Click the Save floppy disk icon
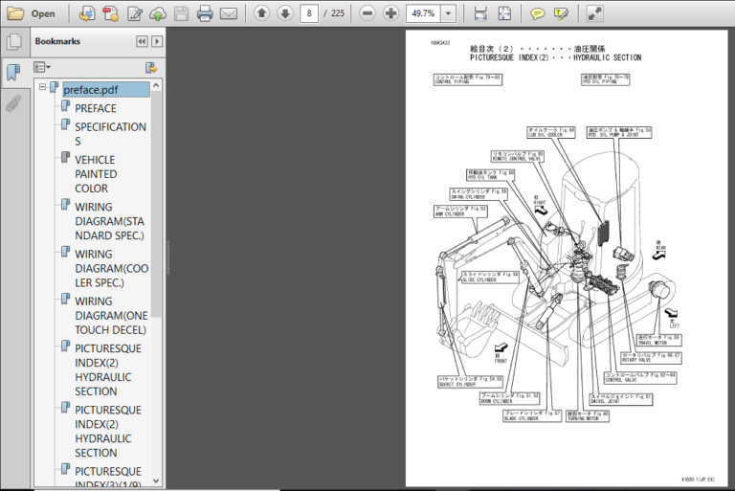735x491 pixels. pos(182,13)
